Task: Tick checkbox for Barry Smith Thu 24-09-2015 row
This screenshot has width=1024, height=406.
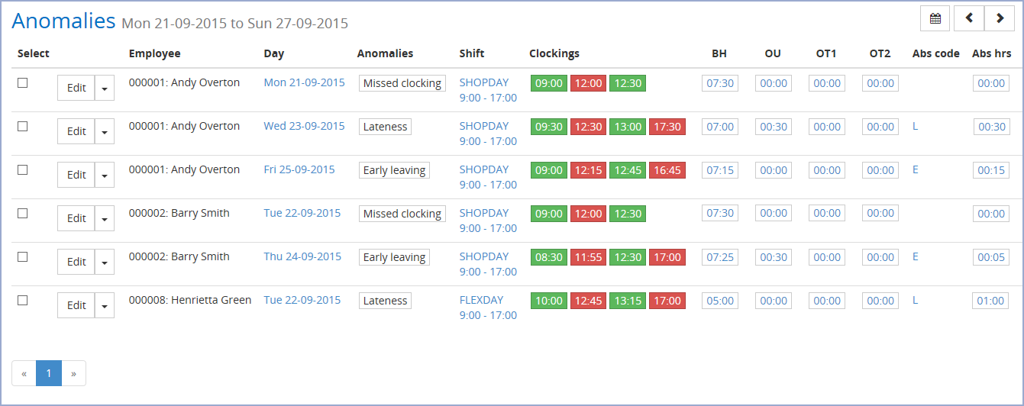Action: [23, 257]
